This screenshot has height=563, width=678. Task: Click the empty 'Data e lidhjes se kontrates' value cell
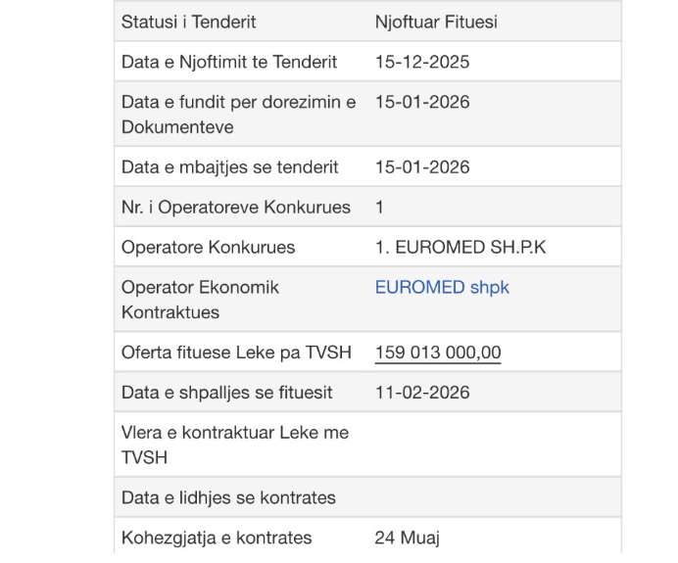493,497
